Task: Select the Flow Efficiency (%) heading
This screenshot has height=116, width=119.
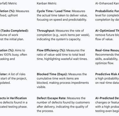Action: [51, 50]
